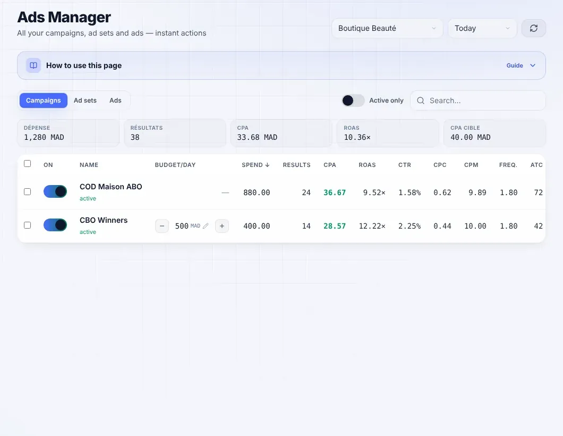The height and width of the screenshot is (436, 563).
Task: Click the refresh icon button
Action: [534, 28]
